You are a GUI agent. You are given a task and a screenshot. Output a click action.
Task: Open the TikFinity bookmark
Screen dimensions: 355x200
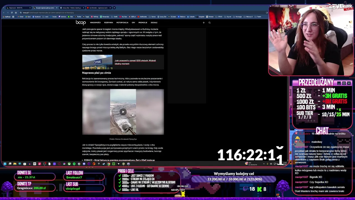tap(95, 17)
